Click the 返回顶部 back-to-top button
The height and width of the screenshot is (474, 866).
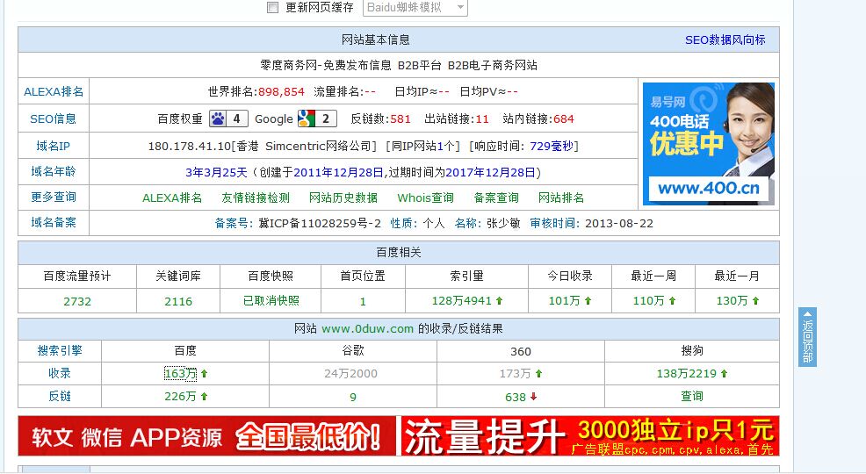[x=807, y=337]
